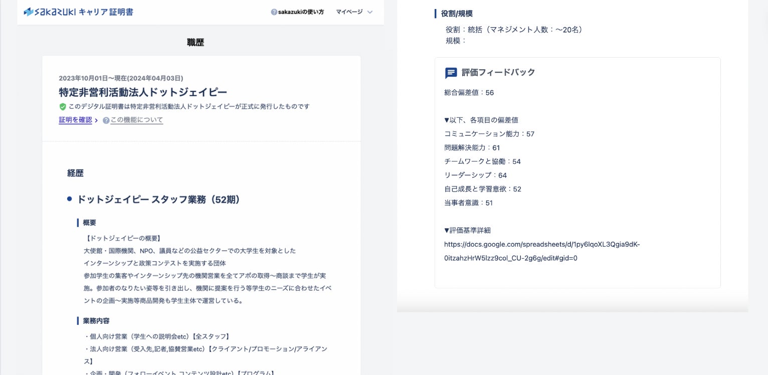Click the ドットジェイピー スタッフ業務（52期） heading

tap(158, 200)
